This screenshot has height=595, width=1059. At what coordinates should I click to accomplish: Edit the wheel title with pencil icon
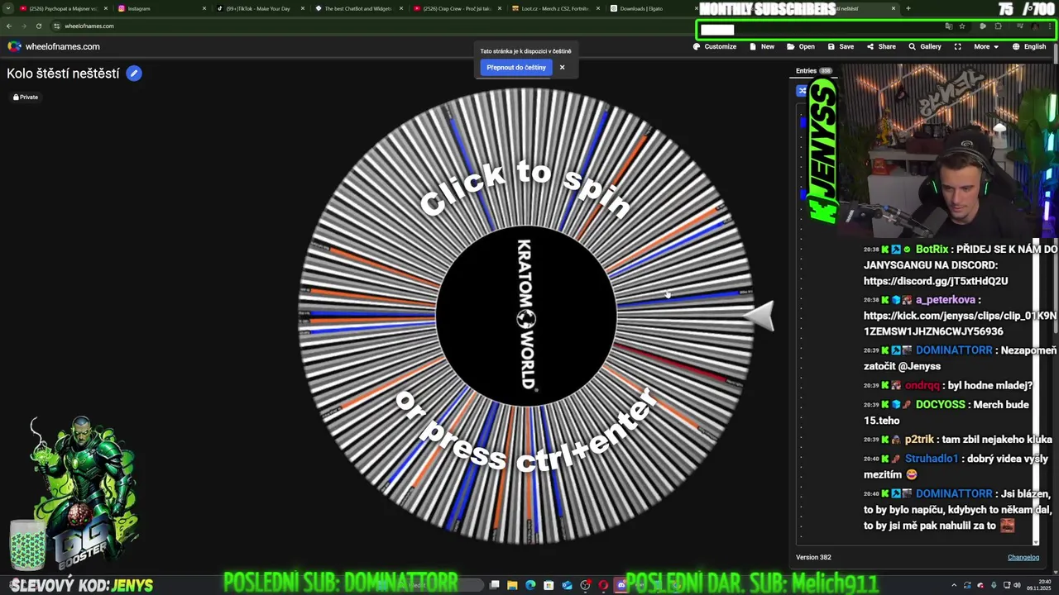pyautogui.click(x=134, y=74)
